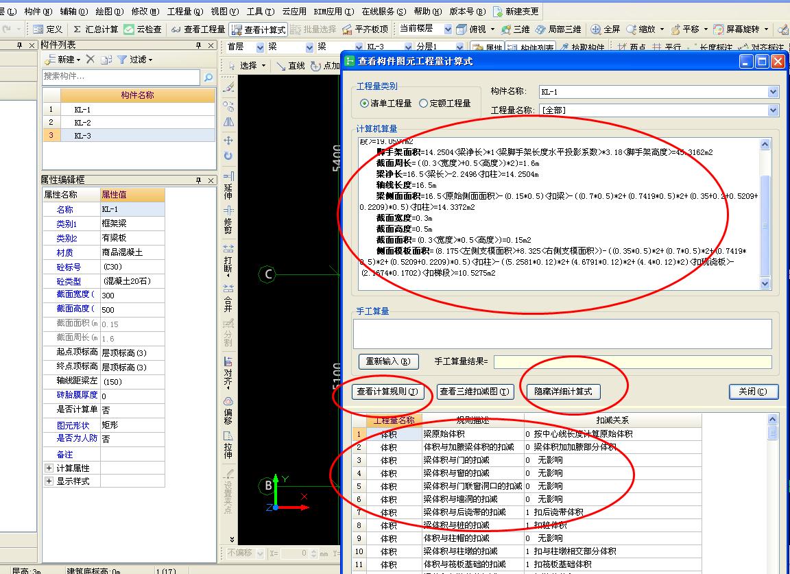Open 在线服务(S) menu
Screen dimensions: 790x574
[x=383, y=11]
